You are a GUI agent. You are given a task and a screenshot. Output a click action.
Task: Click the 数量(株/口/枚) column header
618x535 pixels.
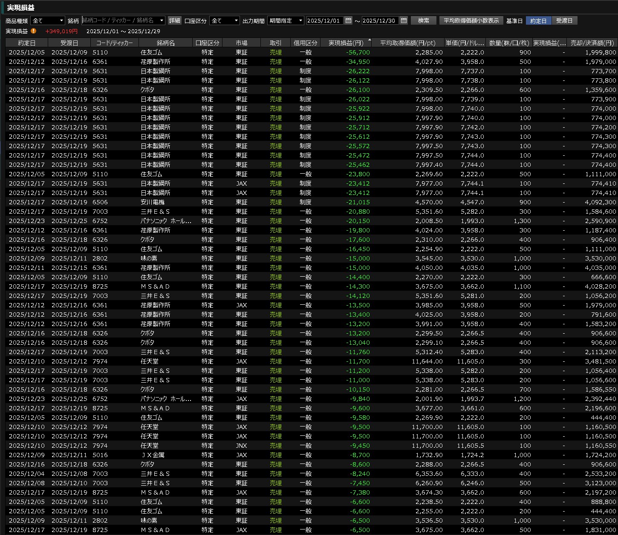[x=508, y=43]
